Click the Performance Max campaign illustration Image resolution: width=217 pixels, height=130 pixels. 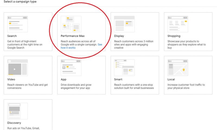[71, 24]
